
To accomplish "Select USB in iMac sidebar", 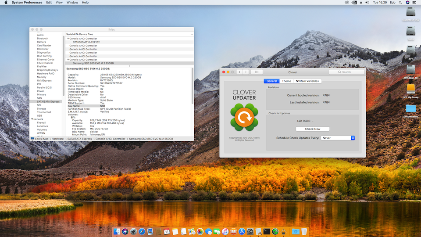I will pos(39,115).
